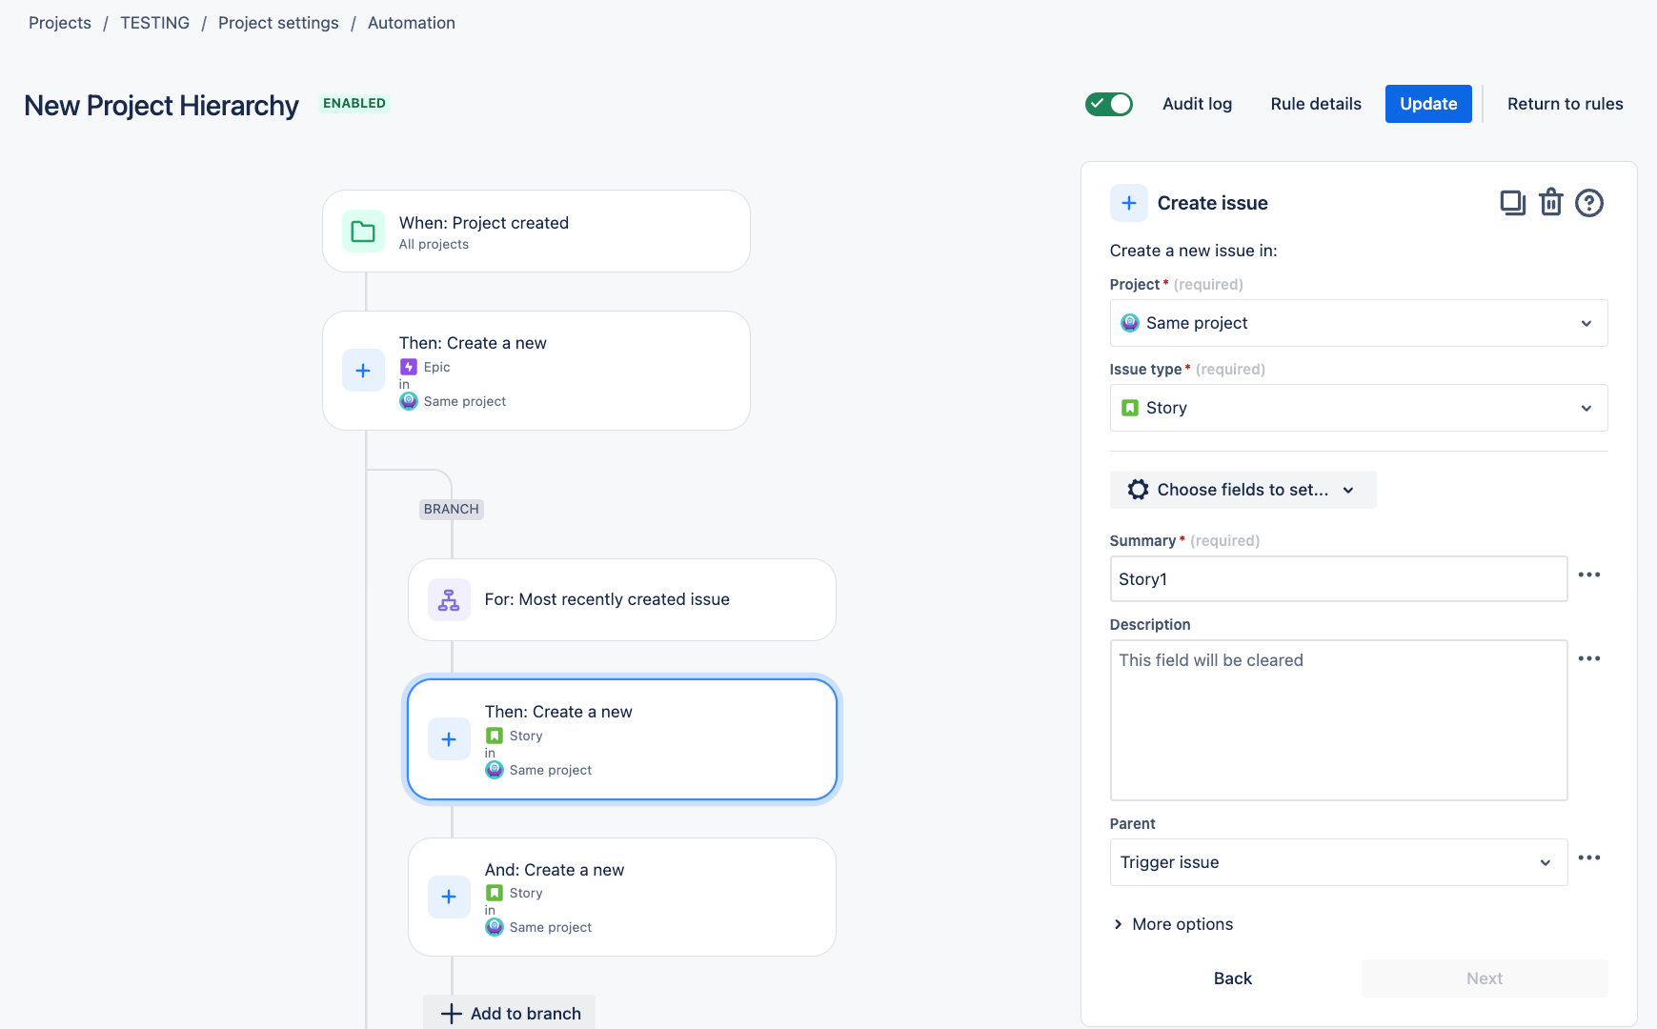Select the plus icon on the Create Epic block
The image size is (1657, 1029).
click(x=362, y=370)
